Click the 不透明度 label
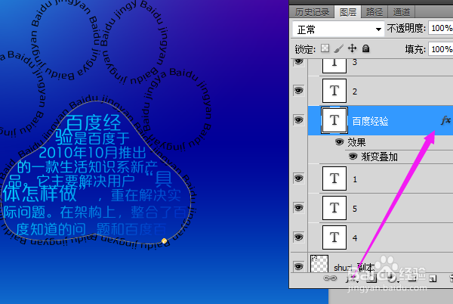Screen dimensions: 453x304 [406, 28]
